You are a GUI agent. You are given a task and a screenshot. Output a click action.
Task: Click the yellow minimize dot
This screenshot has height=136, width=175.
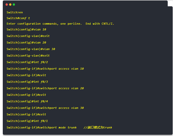pos(10,5)
